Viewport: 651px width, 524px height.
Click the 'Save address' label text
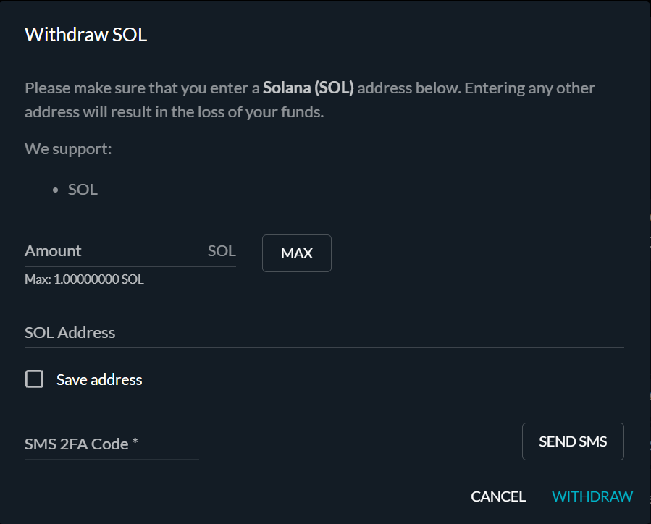coord(99,380)
